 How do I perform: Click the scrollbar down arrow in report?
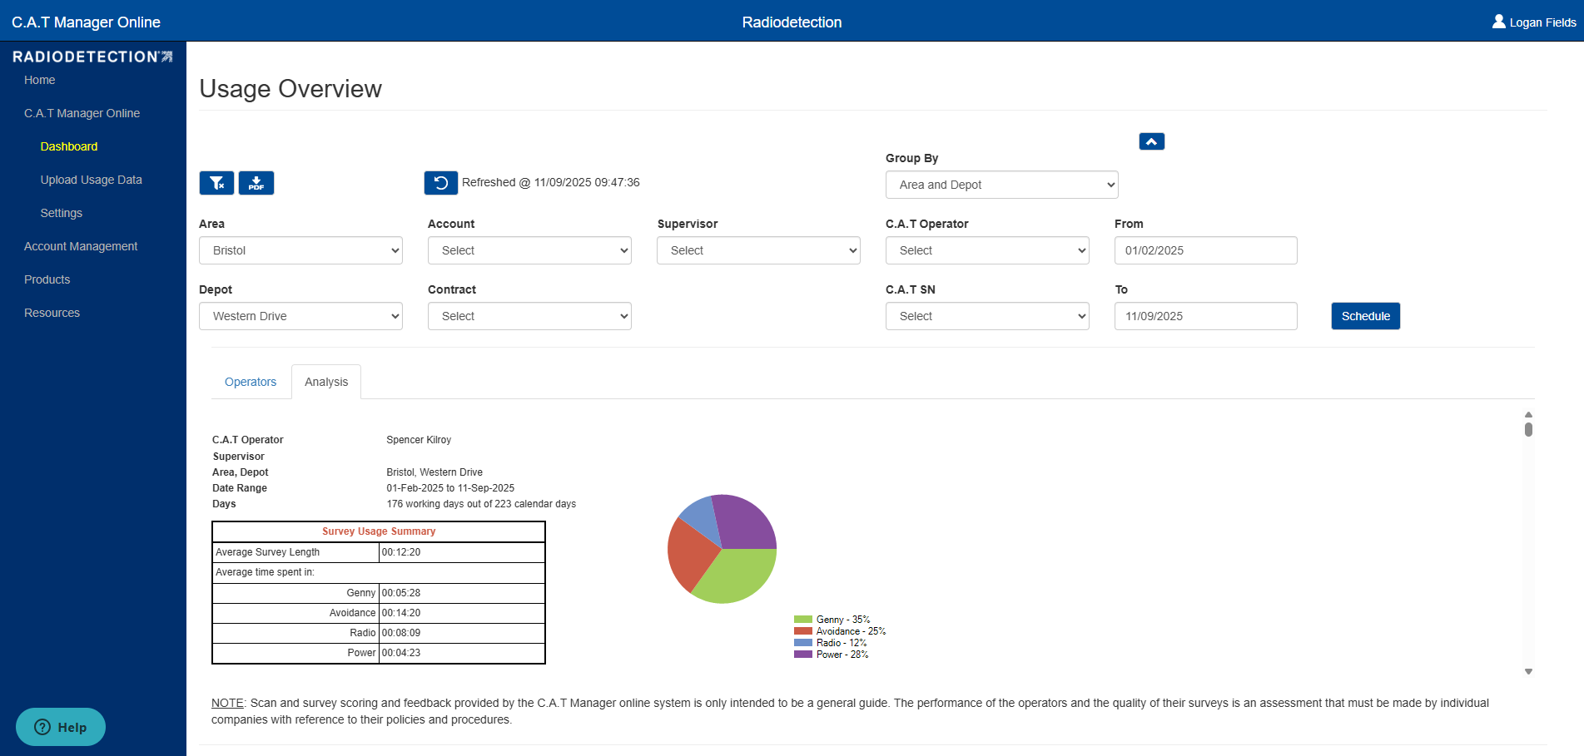pyautogui.click(x=1528, y=671)
